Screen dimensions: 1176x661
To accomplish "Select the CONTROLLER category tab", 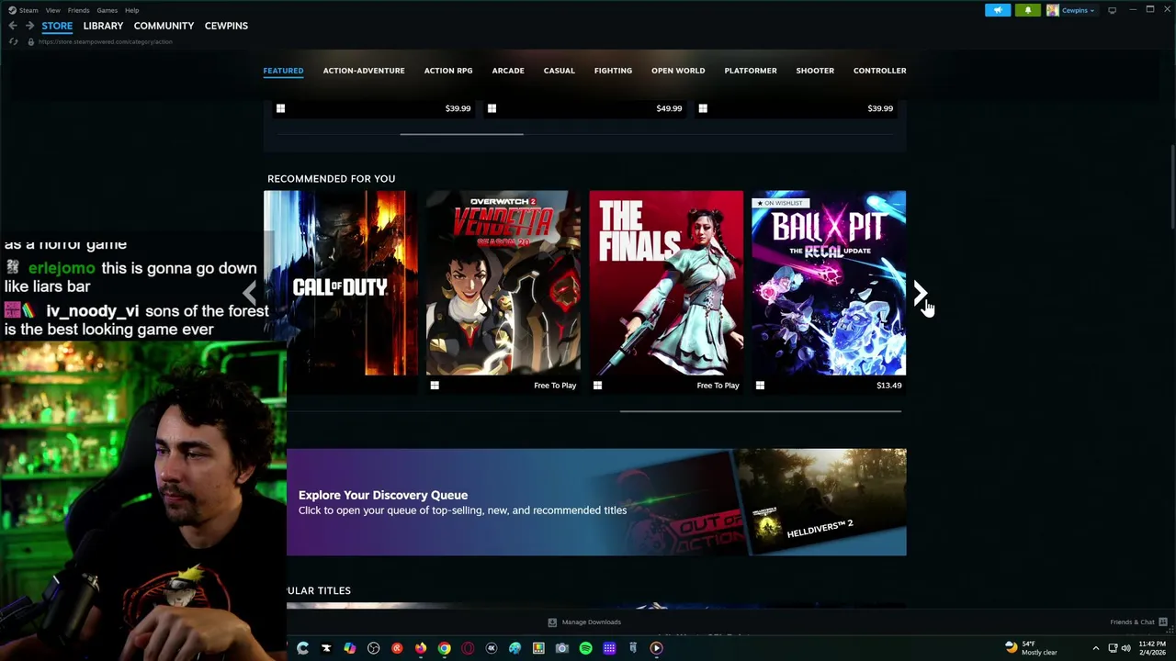I will [x=879, y=71].
